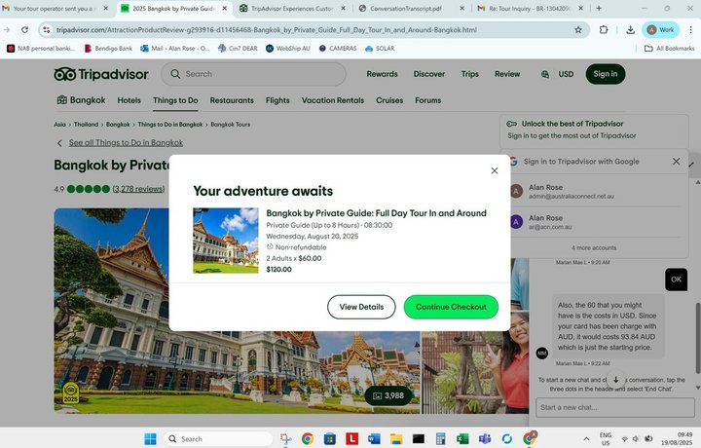Screen dimensions: 701x448
Task: Click the Continue Checkout button
Action: click(451, 307)
